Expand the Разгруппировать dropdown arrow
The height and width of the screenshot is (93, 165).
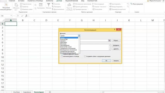tap(124, 7)
